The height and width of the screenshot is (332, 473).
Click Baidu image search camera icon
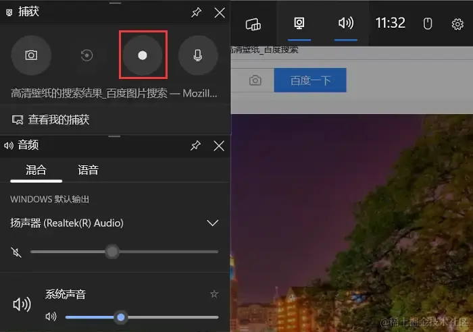[255, 80]
